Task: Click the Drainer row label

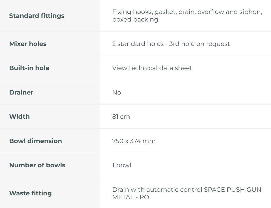Action: point(21,92)
